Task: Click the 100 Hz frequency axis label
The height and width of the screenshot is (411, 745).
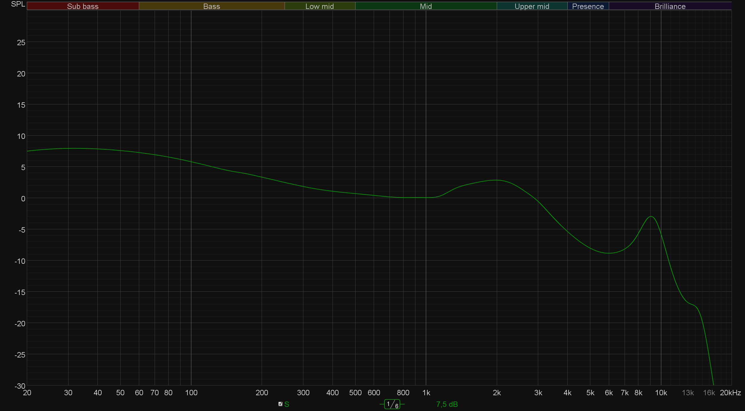Action: pyautogui.click(x=191, y=393)
